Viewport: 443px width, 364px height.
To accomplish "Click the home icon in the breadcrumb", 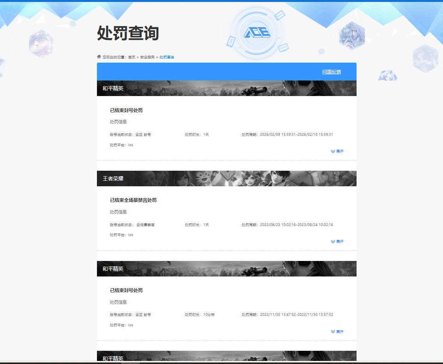I will tap(98, 56).
